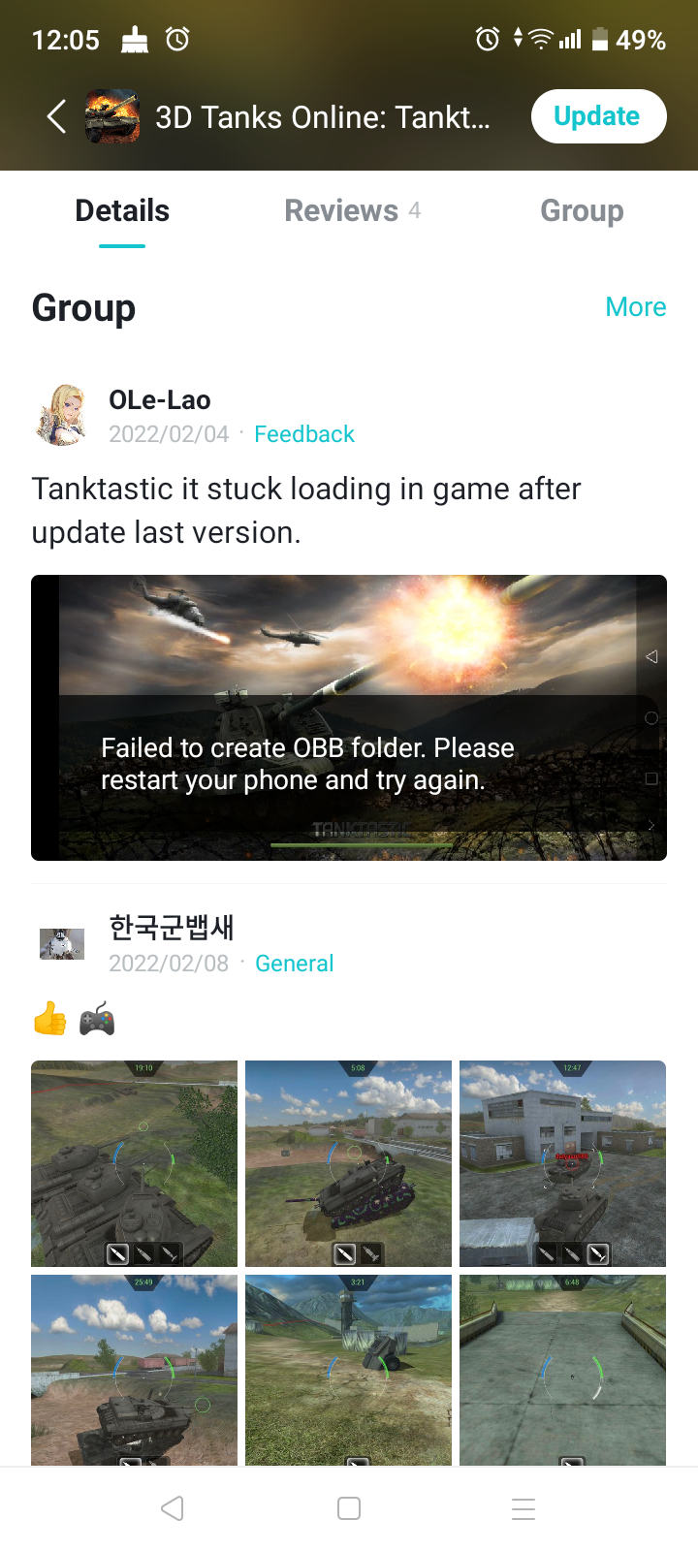Open the 3D Tanks Online app icon
The image size is (698, 1551).
pyautogui.click(x=112, y=116)
